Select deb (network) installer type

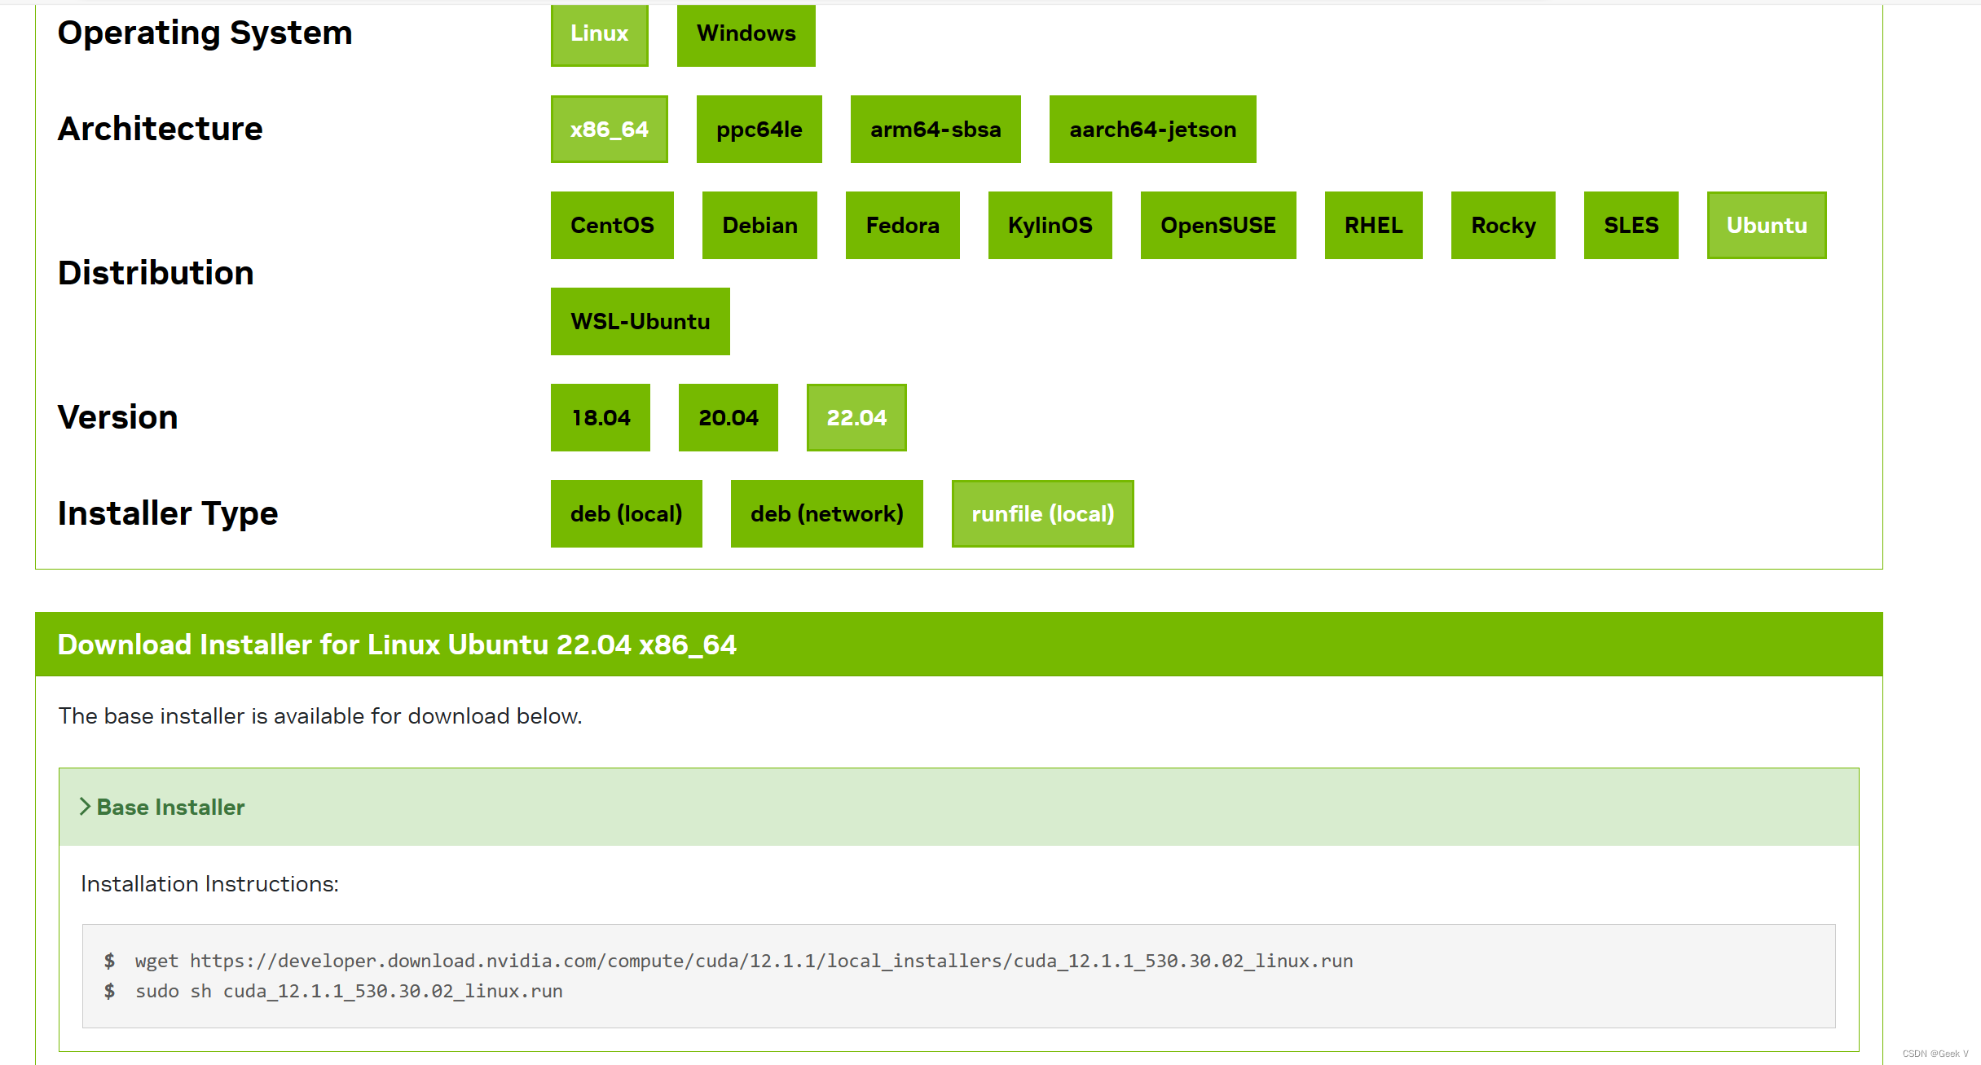(826, 513)
